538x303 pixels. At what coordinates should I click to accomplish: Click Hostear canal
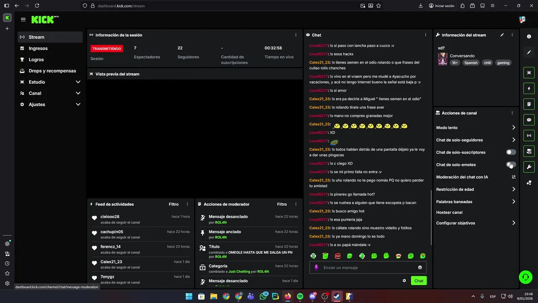click(x=449, y=213)
